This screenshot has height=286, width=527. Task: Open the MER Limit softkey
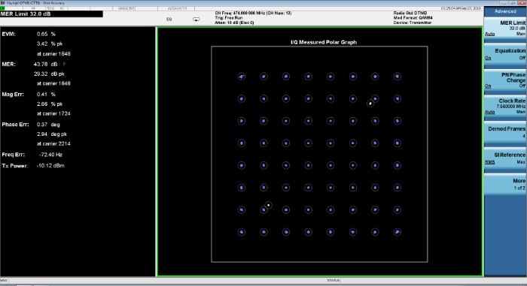click(x=505, y=29)
